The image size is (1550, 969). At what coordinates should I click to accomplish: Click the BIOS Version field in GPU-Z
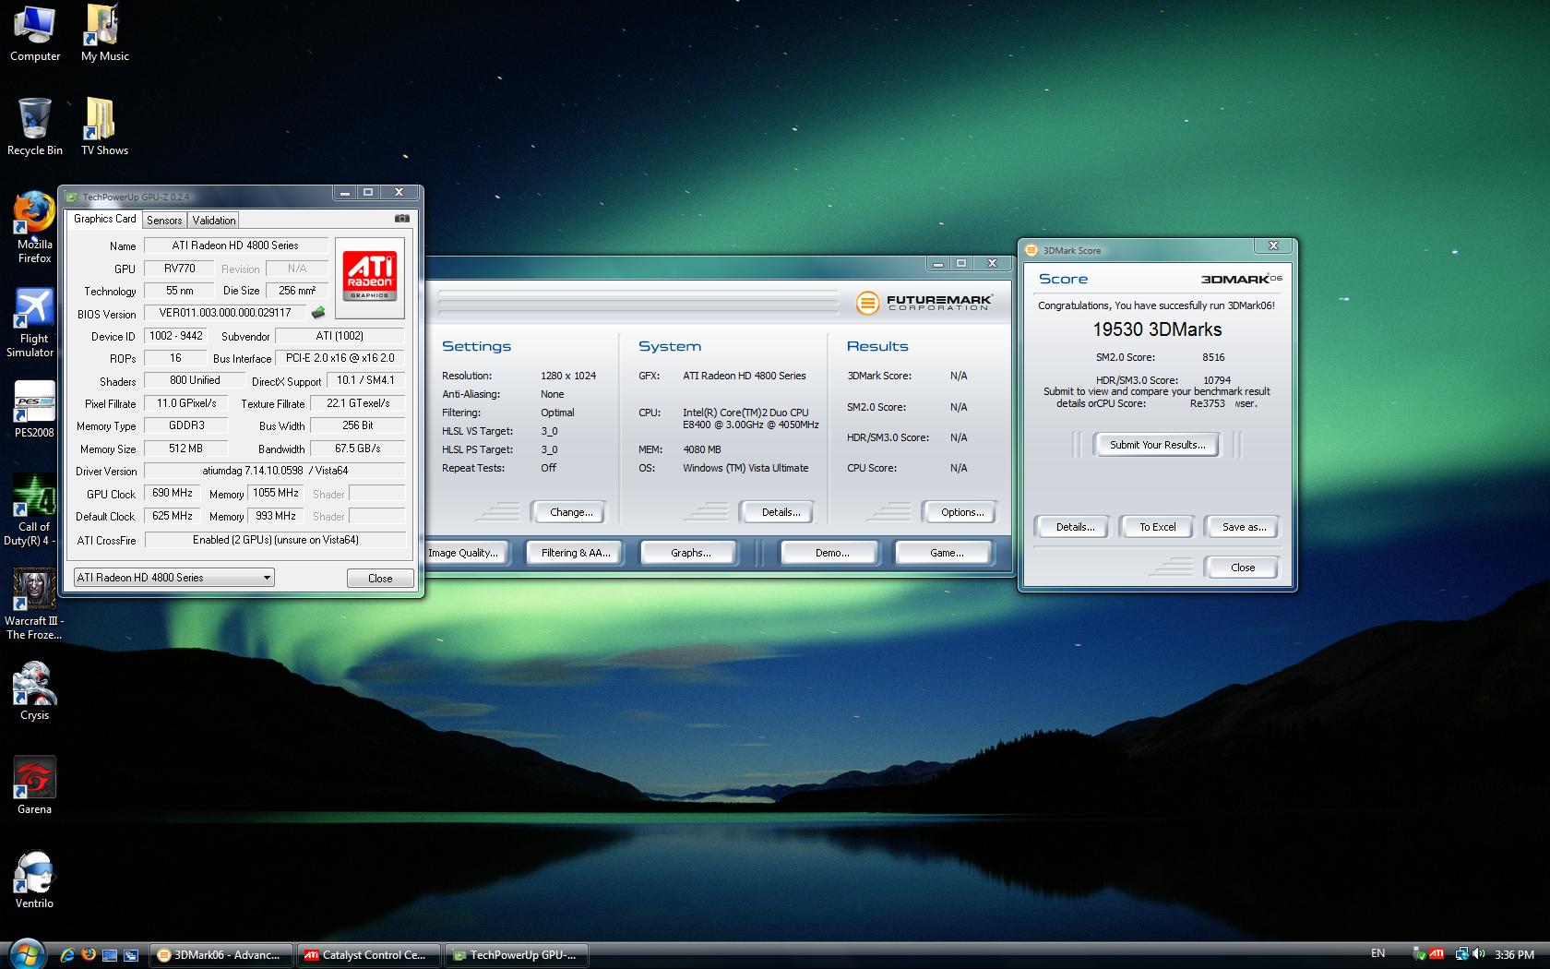click(x=225, y=313)
